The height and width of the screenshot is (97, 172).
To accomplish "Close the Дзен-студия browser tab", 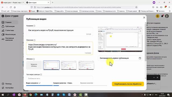I will 48,2.
